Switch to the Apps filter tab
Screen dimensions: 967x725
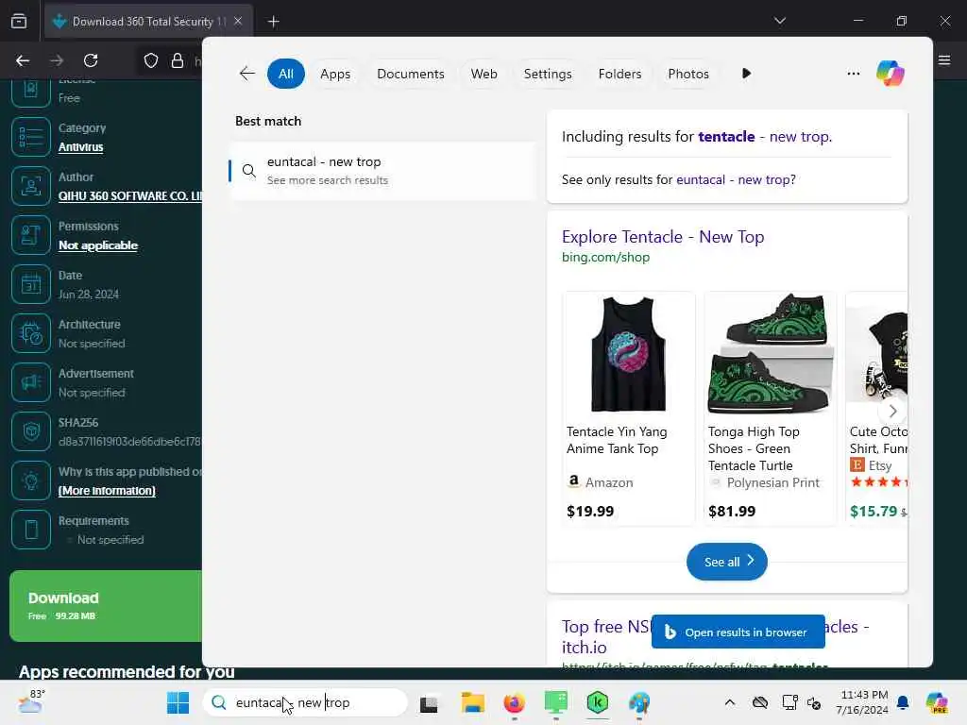pos(335,74)
